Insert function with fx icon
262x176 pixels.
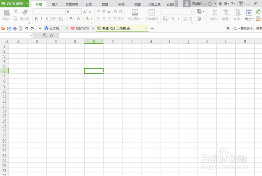pos(52,35)
